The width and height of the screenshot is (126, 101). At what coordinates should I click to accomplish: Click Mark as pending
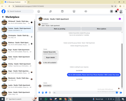59,29
